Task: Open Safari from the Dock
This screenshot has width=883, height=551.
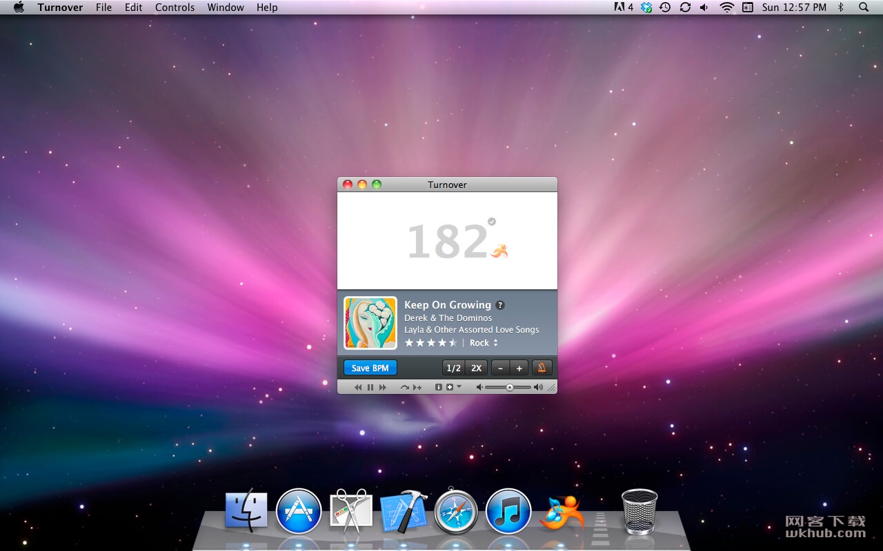Action: tap(456, 511)
